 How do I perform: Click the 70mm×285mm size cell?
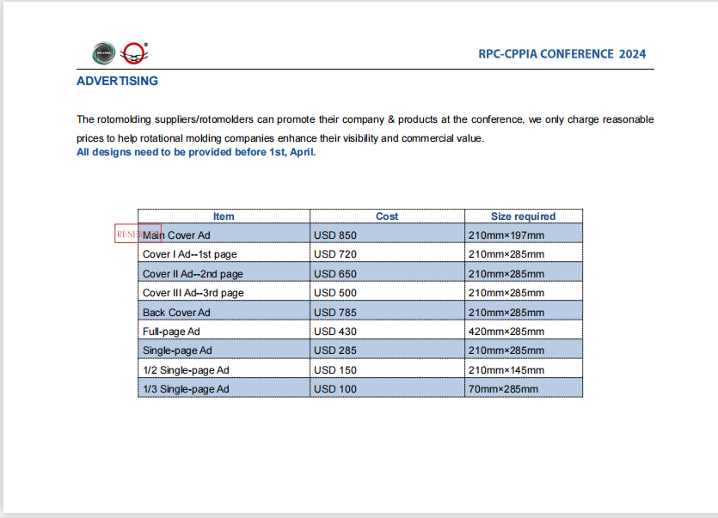coord(524,387)
